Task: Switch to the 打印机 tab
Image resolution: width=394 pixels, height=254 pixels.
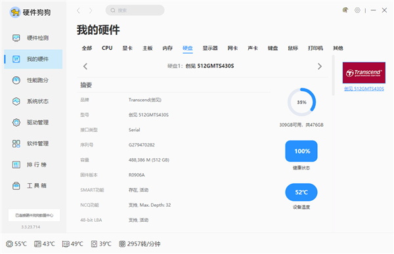Action: coord(316,48)
